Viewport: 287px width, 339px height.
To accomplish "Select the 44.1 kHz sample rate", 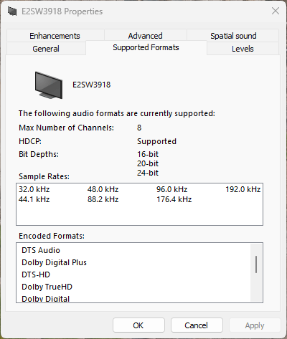I will tap(34, 199).
